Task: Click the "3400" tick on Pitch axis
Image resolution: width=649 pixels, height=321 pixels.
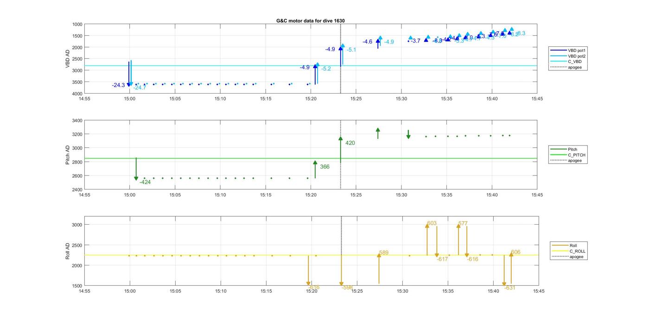Action: 77,120
